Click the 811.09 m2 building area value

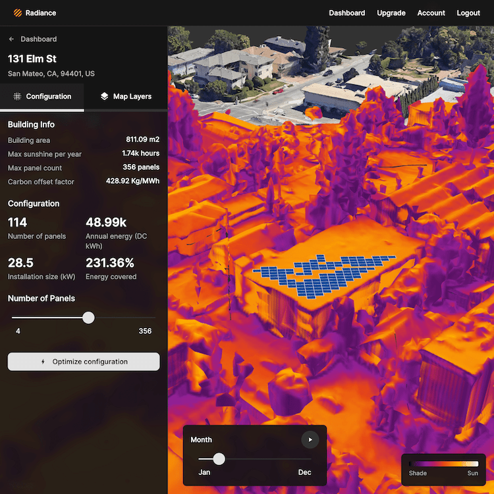142,139
